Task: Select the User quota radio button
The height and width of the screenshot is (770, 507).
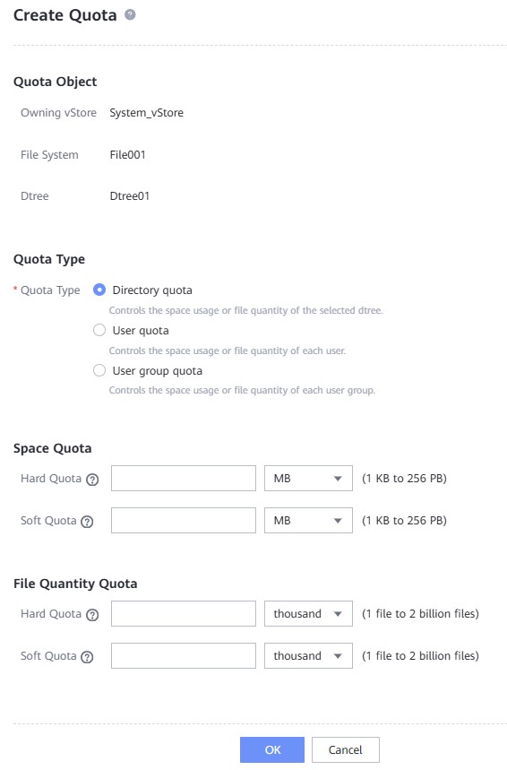Action: 99,330
